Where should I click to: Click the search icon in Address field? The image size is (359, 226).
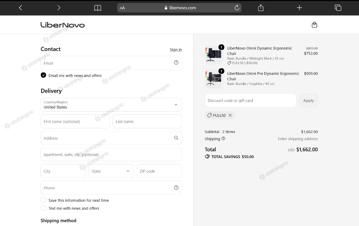click(176, 138)
